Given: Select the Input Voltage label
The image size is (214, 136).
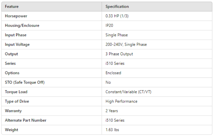Looking at the screenshot, I should point(17,44).
